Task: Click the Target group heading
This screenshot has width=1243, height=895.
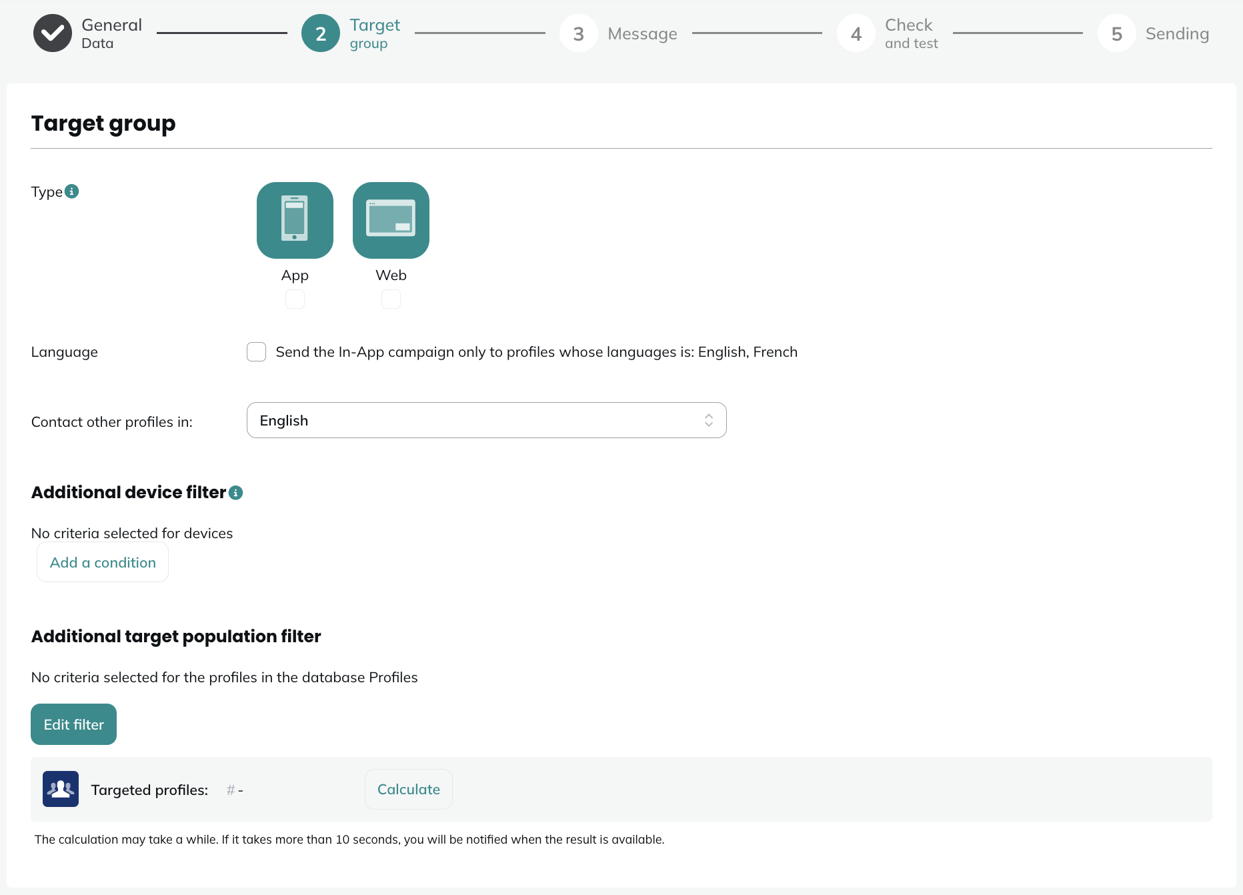Action: 103,123
